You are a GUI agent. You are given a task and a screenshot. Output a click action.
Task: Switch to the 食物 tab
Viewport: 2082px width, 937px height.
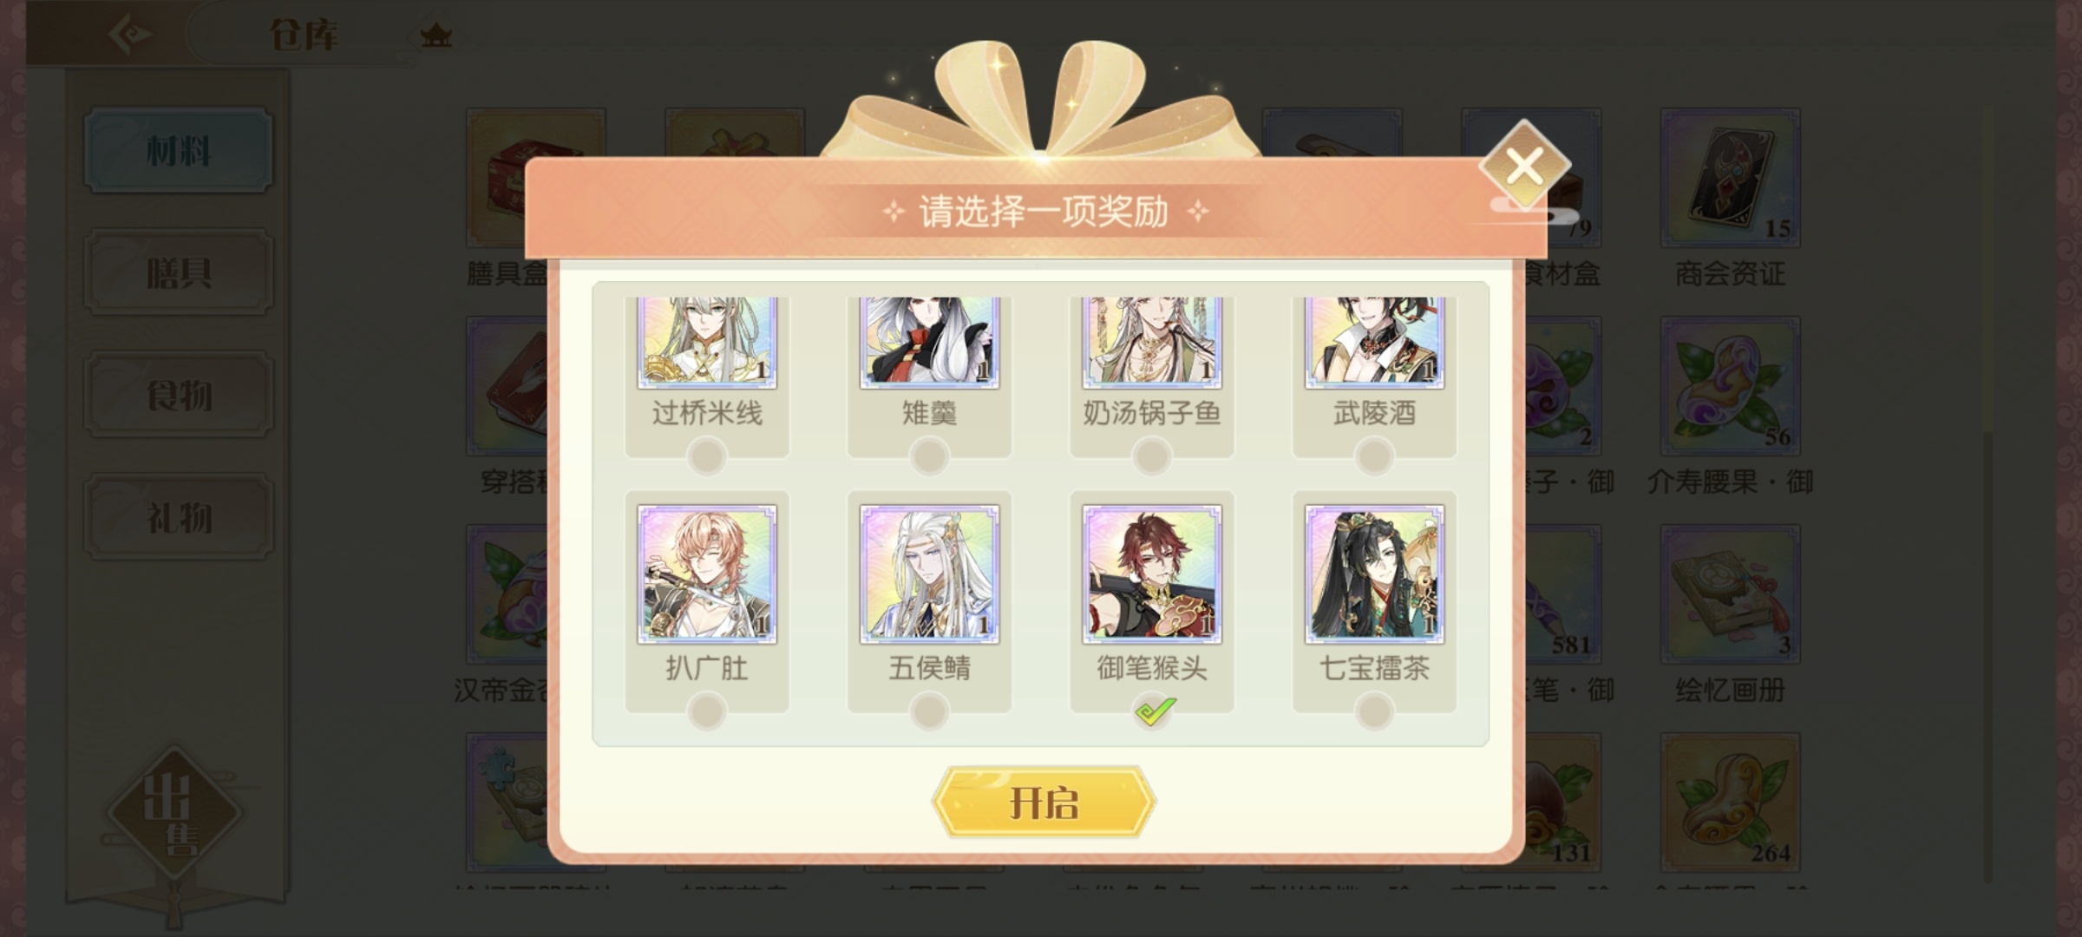point(179,395)
